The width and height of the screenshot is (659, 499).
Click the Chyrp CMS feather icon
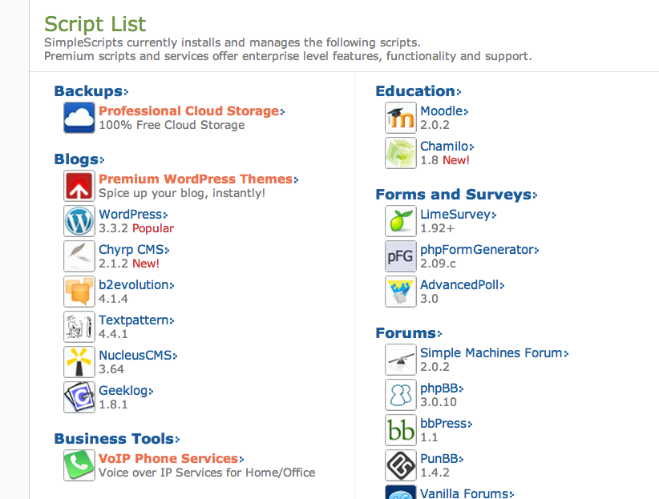tap(79, 256)
